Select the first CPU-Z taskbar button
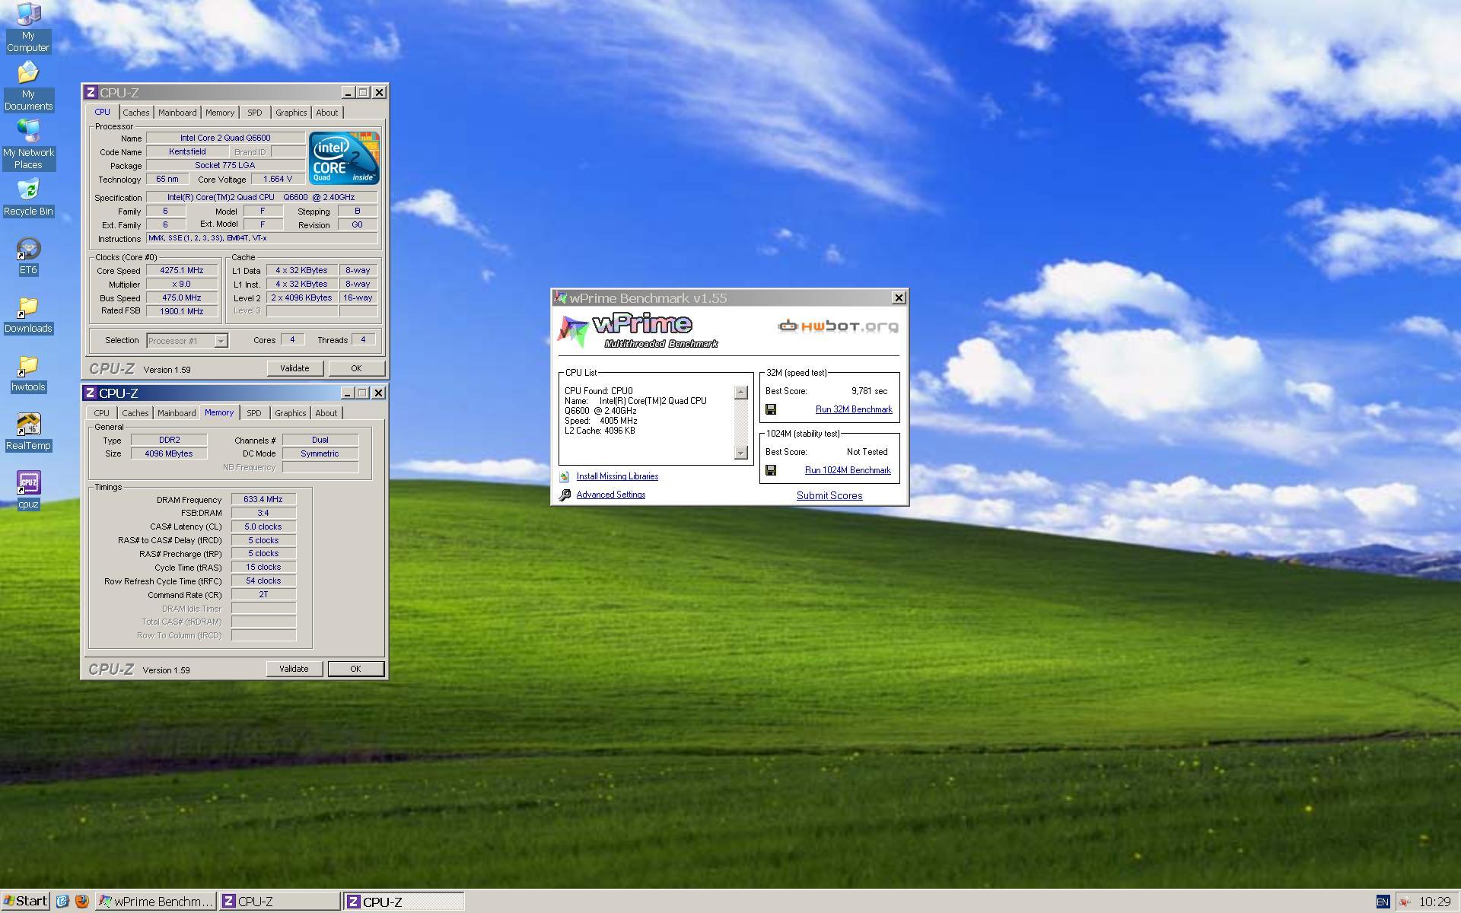Viewport: 1461px width, 913px height. (279, 902)
